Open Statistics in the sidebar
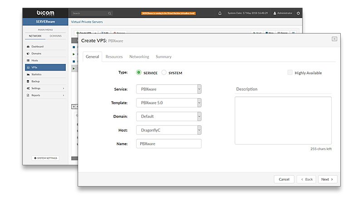 (x=45, y=74)
